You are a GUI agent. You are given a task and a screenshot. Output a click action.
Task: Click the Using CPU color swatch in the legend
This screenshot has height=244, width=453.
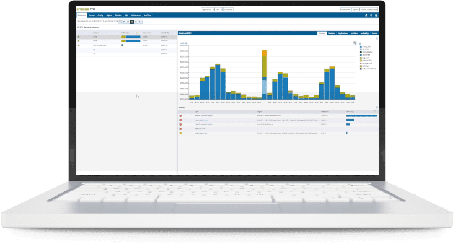[361, 46]
